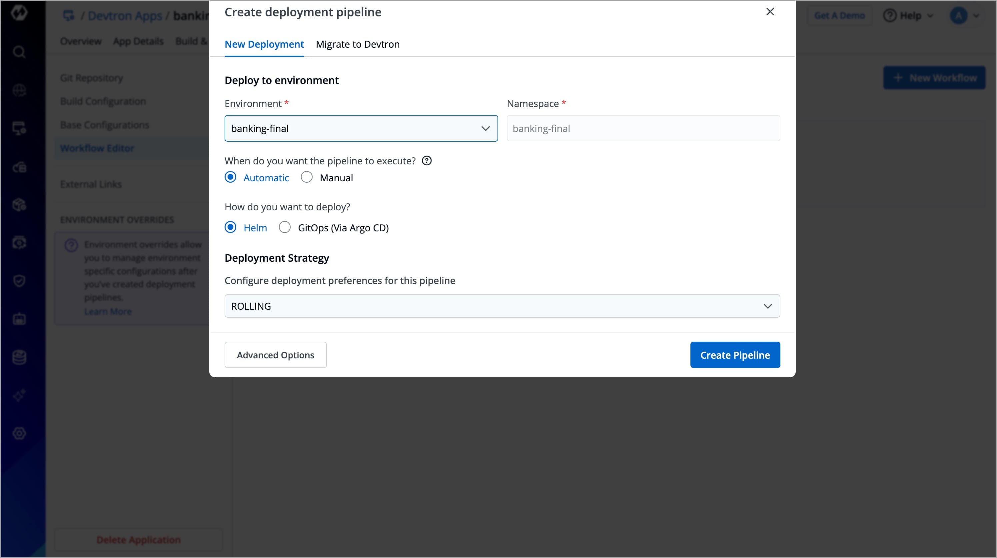Select the New Deployment tab
Viewport: 997px width, 558px height.
264,44
